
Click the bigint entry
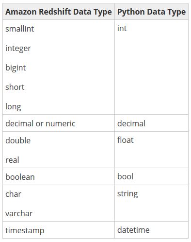click(x=16, y=68)
